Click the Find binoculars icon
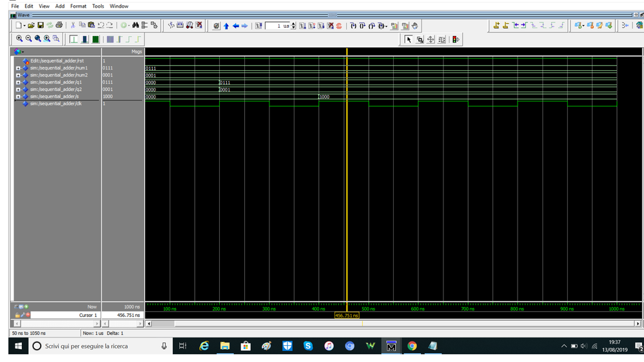 click(135, 25)
